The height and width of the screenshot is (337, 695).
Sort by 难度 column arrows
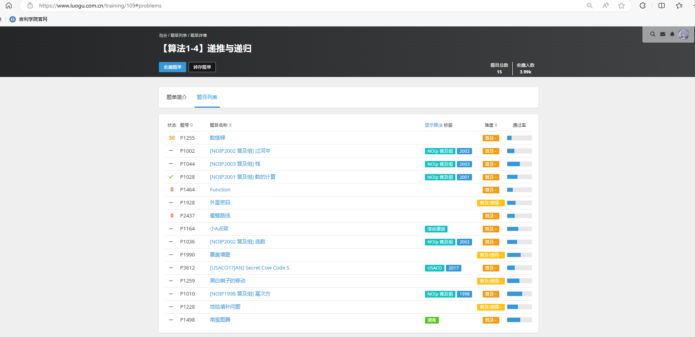click(496, 125)
